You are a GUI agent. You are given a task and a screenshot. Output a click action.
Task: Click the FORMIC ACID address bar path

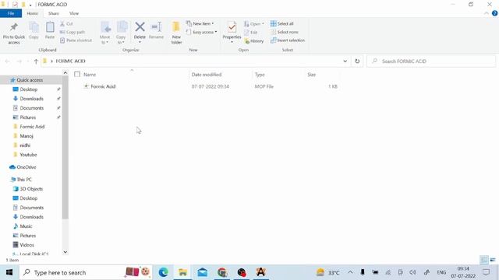(70, 61)
